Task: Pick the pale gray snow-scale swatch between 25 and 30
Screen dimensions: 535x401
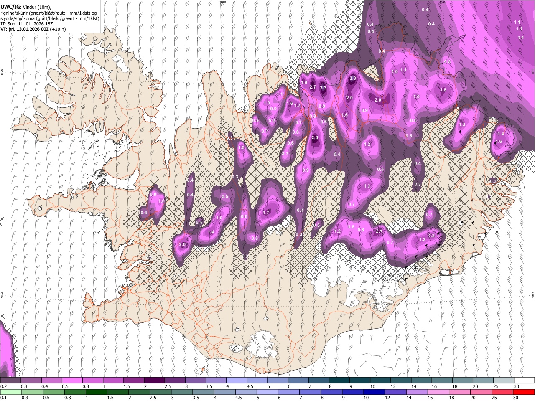Action: 504,381
